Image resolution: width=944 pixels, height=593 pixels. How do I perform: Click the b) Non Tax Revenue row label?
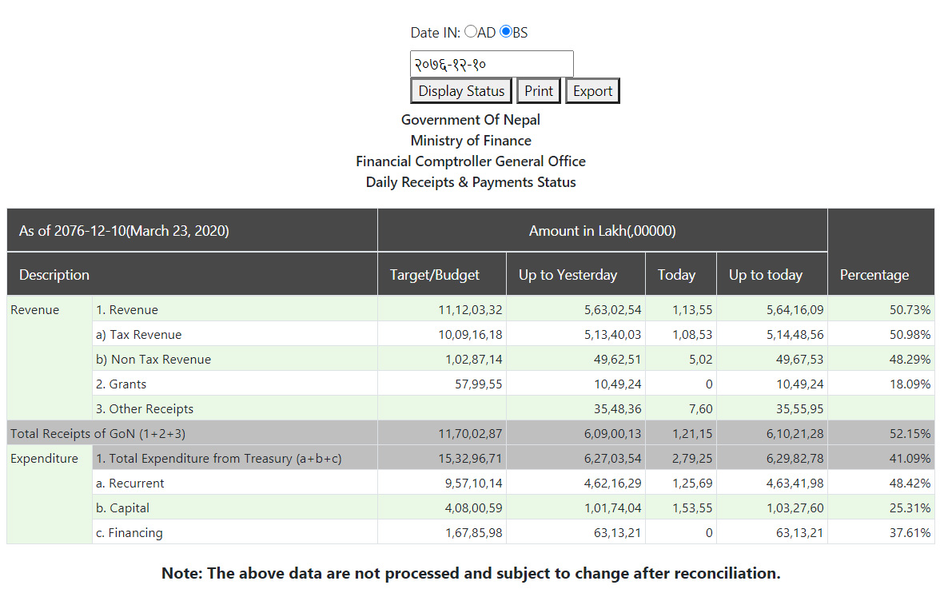[x=153, y=360]
